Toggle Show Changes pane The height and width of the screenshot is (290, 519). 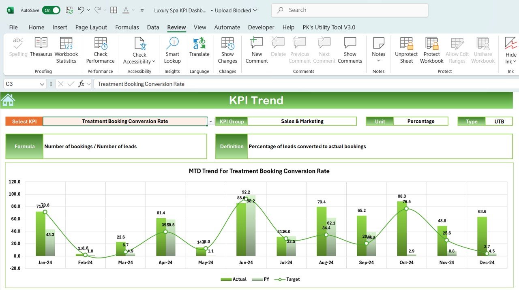pyautogui.click(x=227, y=50)
